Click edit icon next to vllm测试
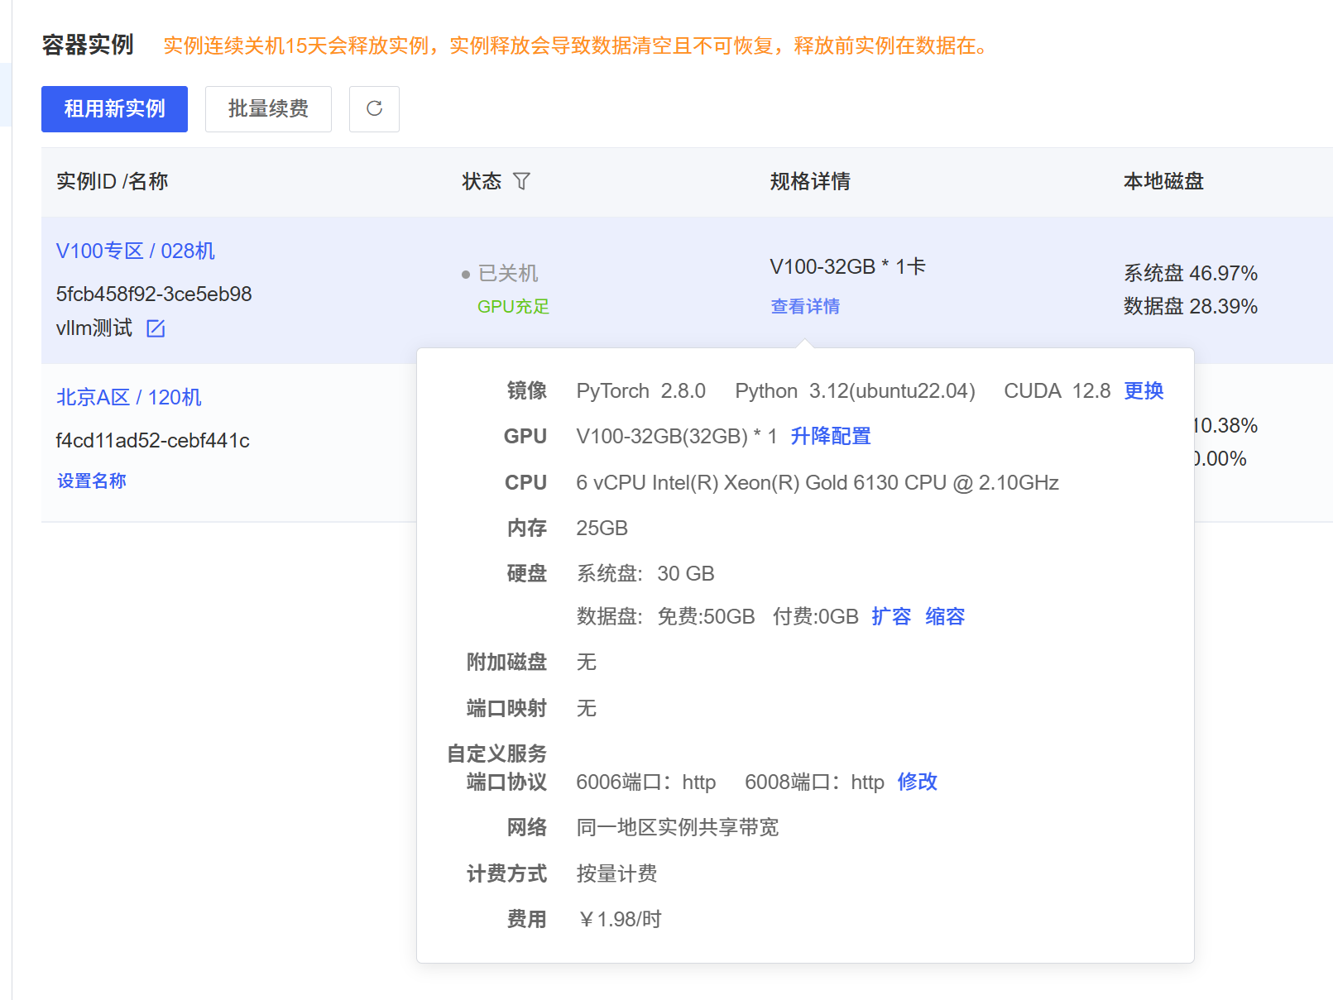The image size is (1333, 1000). pos(156,329)
